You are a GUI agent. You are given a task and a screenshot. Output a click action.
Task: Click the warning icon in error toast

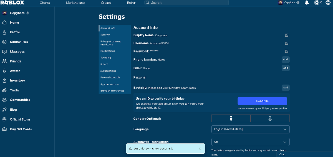click(x=130, y=148)
